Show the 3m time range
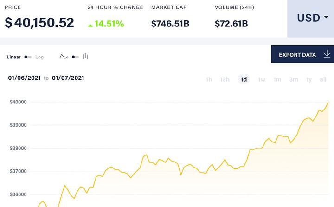The height and width of the screenshot is (207, 334). point(294,79)
